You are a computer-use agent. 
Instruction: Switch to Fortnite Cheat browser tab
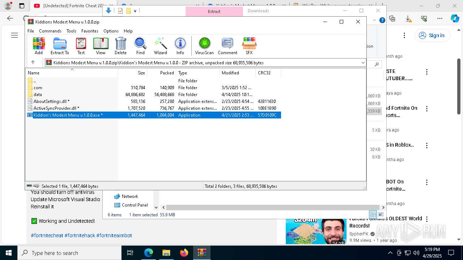(69, 6)
